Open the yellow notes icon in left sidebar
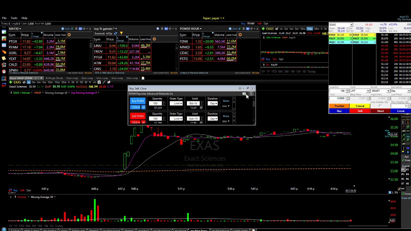Viewport: 411px width, 231px height. point(4,58)
